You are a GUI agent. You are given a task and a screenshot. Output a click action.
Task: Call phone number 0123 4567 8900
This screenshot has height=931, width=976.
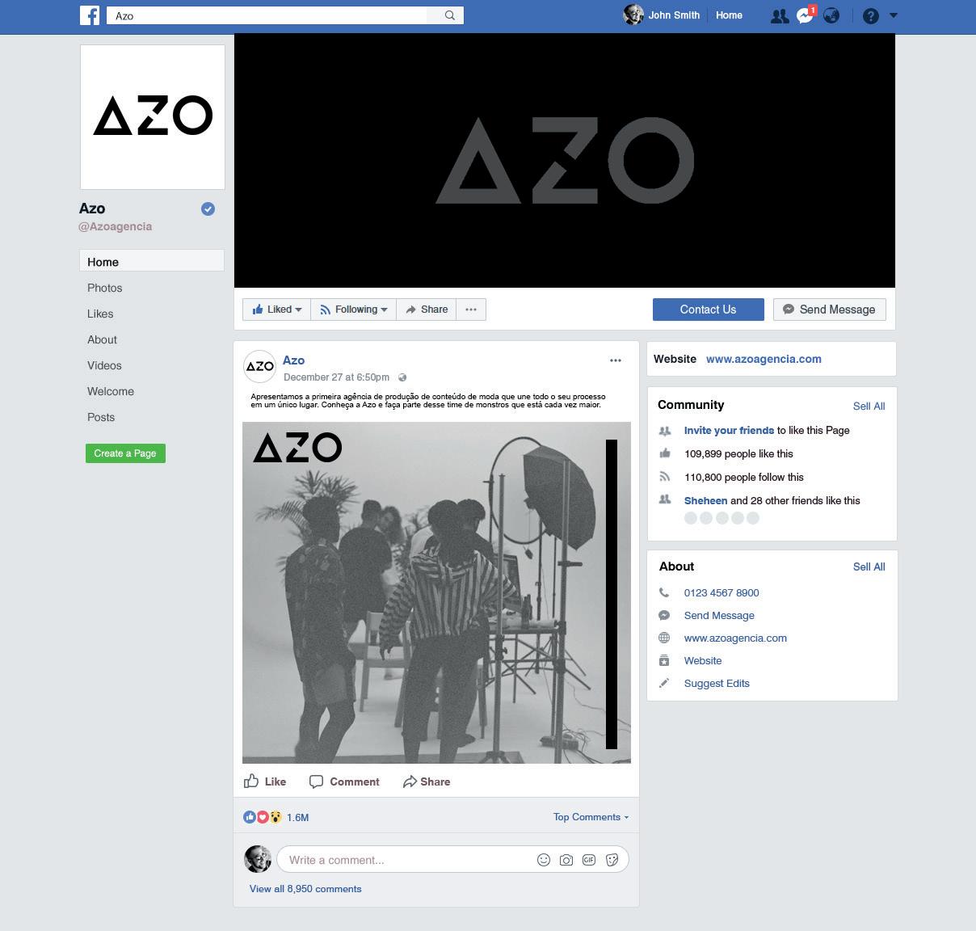click(721, 593)
